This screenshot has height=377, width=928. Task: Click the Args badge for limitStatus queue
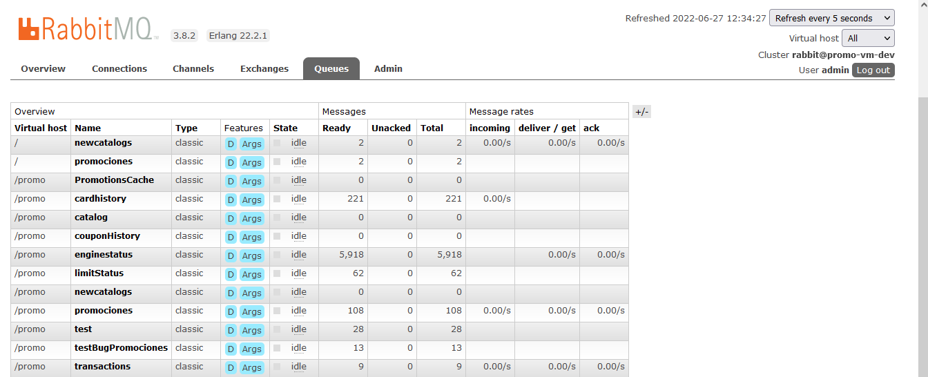[x=251, y=274]
